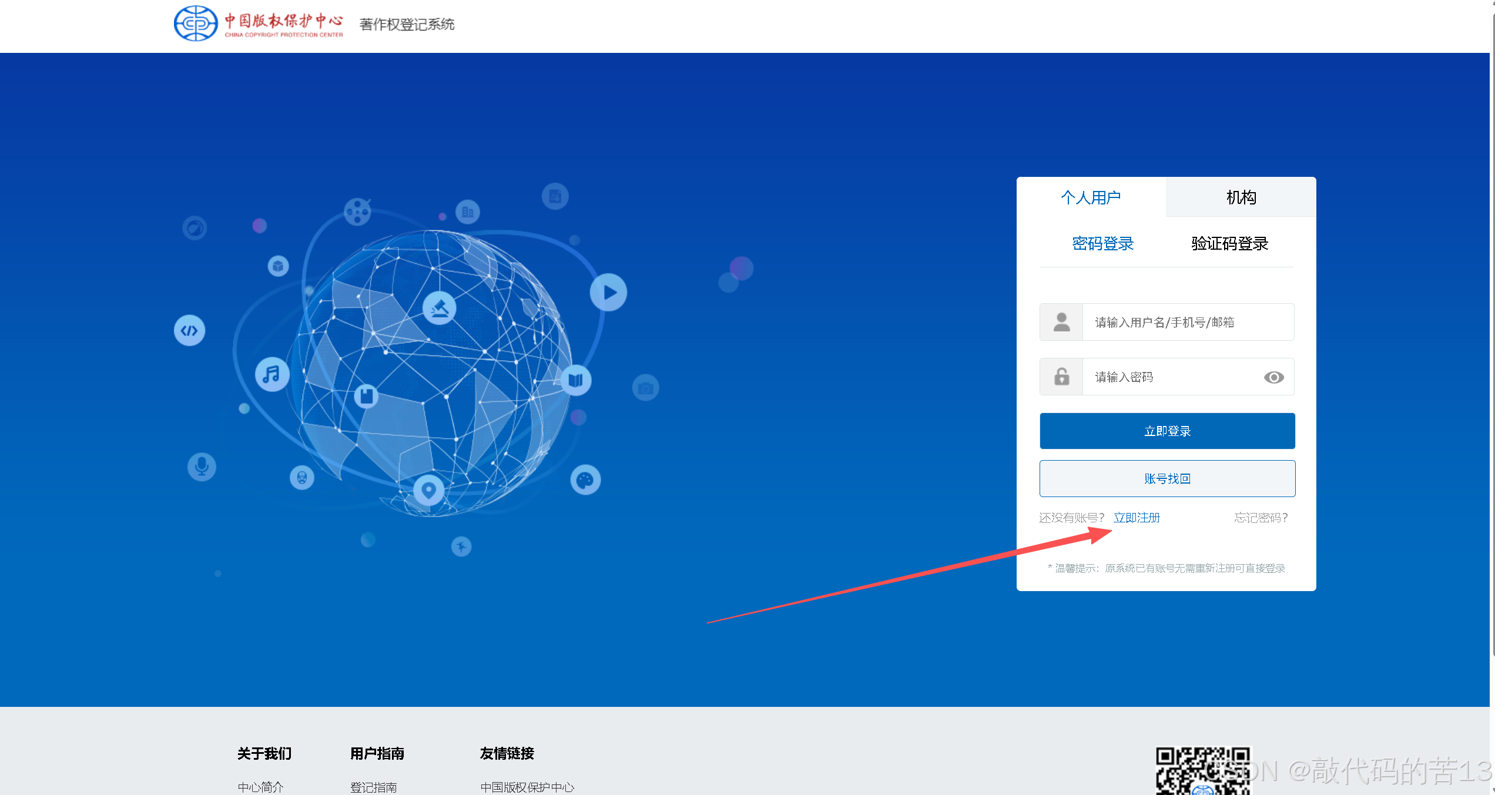The height and width of the screenshot is (795, 1495).
Task: Click the location pin icon on globe
Action: coord(428,489)
